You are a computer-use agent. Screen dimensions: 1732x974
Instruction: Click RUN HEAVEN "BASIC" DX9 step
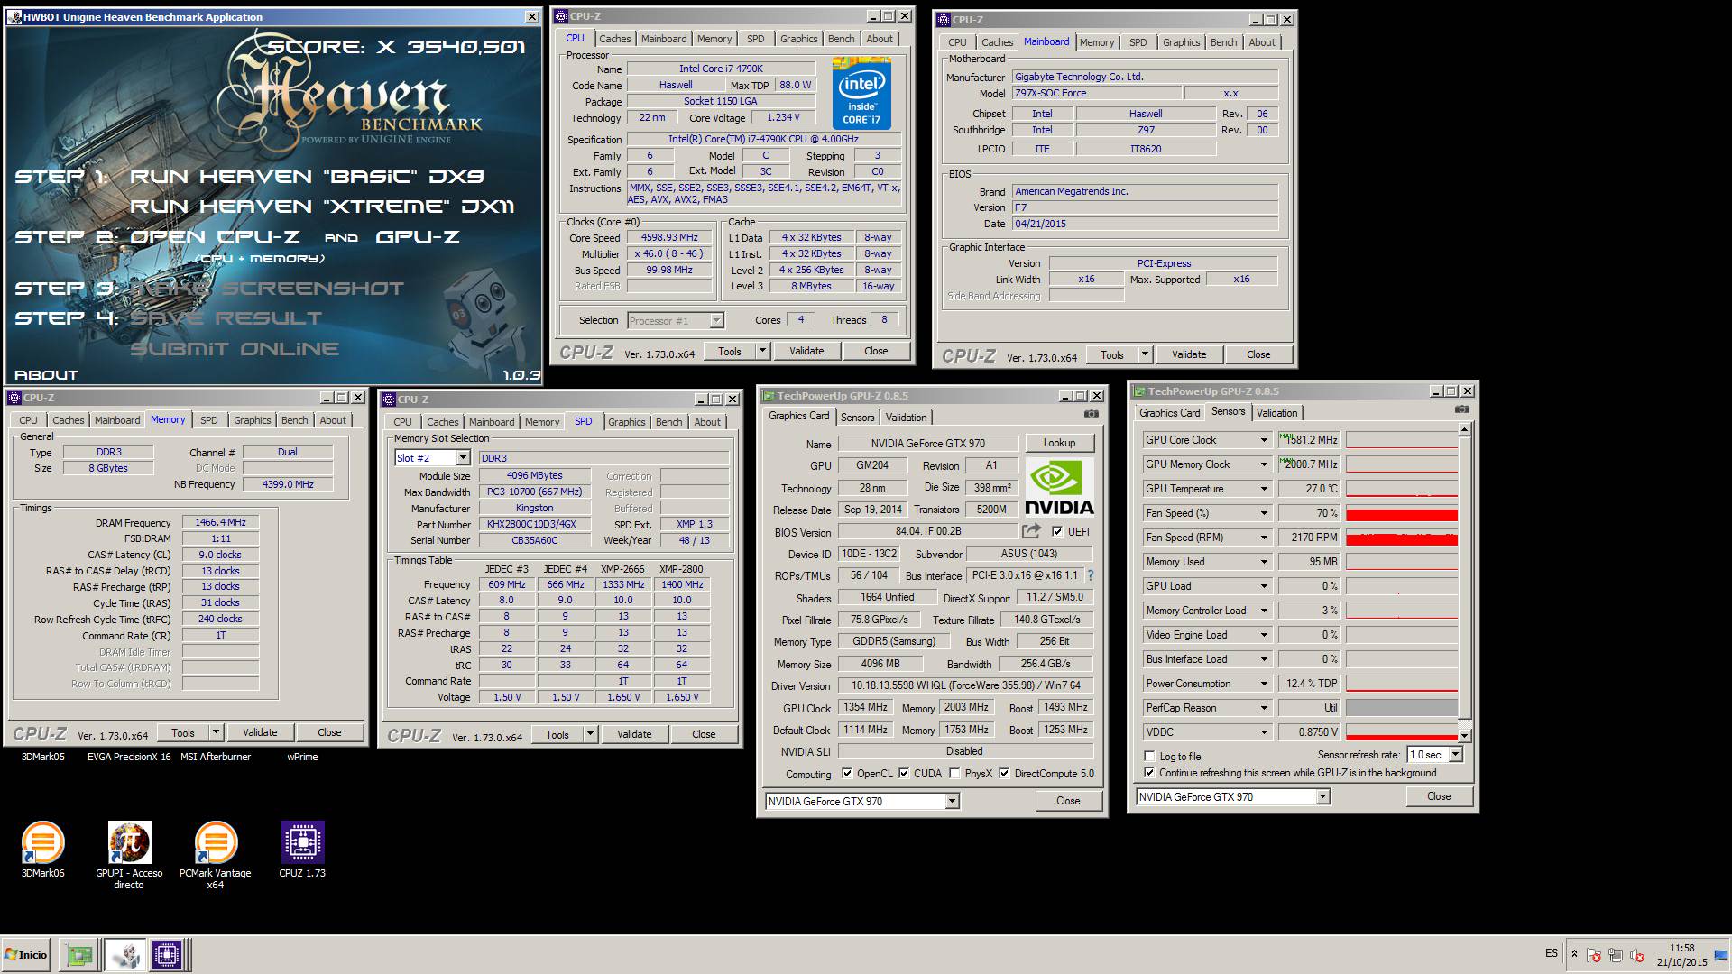tap(307, 177)
